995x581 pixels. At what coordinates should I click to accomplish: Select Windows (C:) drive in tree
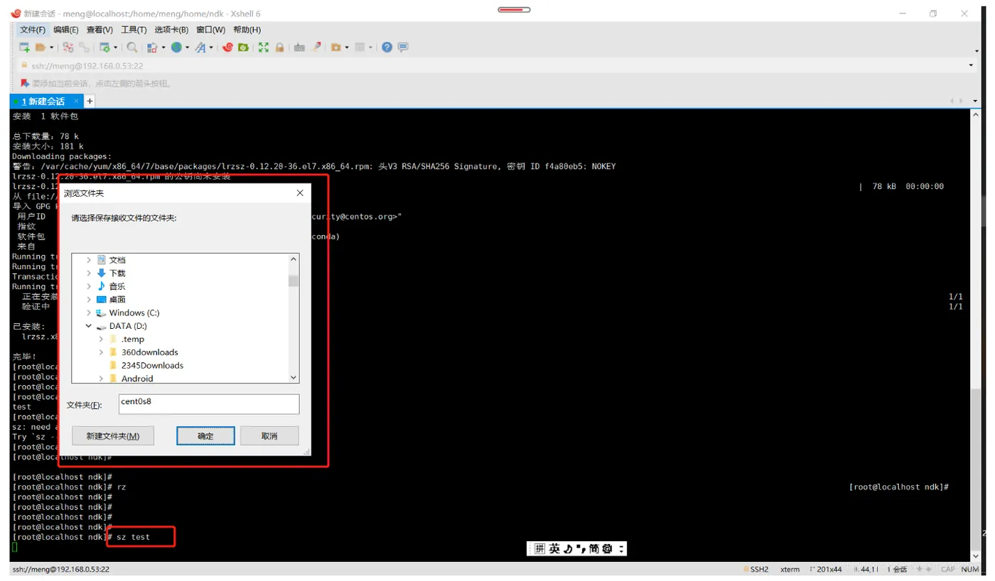tap(134, 313)
